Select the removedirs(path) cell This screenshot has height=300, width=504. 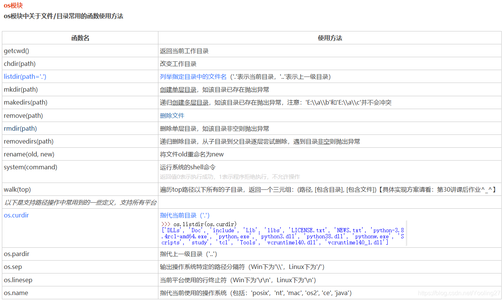tap(80, 141)
